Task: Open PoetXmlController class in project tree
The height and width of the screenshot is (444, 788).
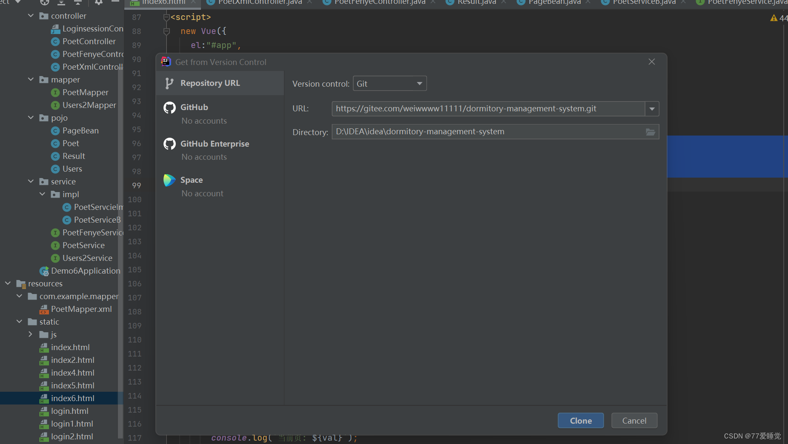Action: point(87,67)
